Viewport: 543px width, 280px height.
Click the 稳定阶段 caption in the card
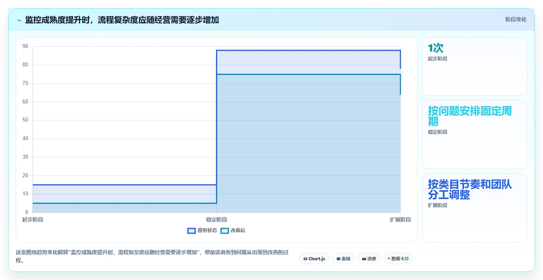point(438,132)
